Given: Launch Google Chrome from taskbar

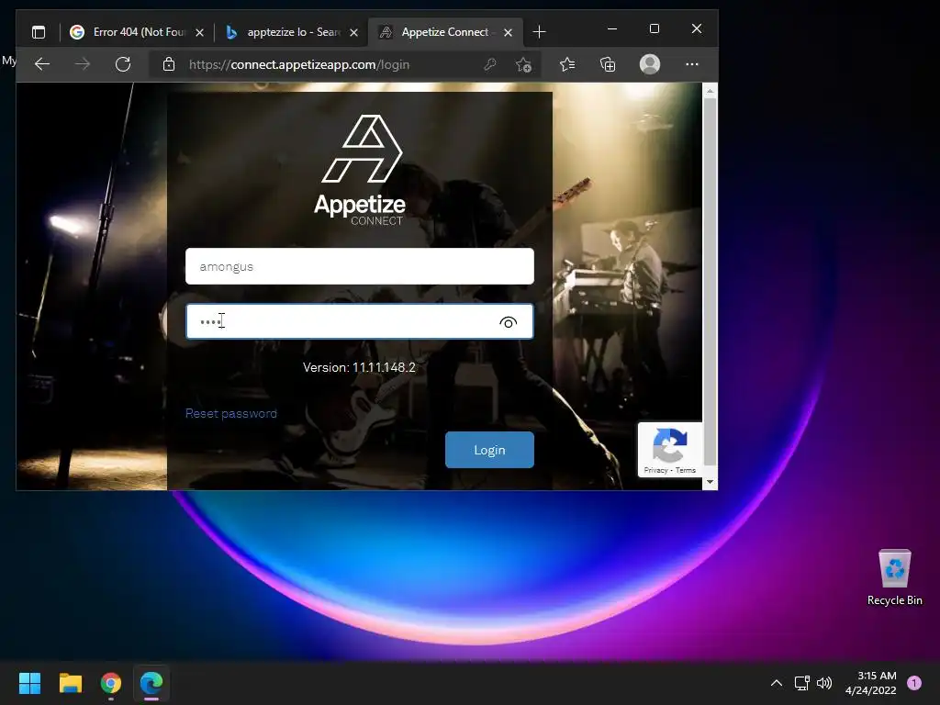Looking at the screenshot, I should (111, 683).
